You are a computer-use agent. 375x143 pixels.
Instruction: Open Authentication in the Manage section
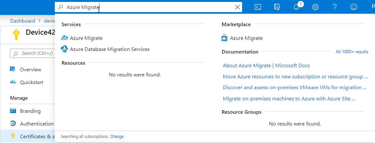coord(37,124)
